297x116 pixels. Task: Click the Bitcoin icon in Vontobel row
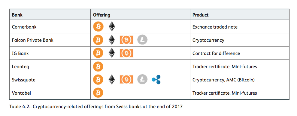(x=98, y=93)
